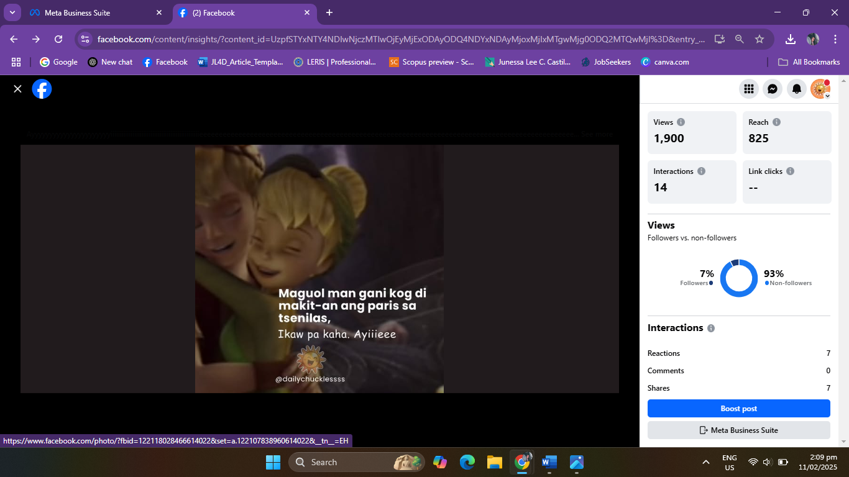This screenshot has width=849, height=477.
Task: Open the bookmarks bar apps grid
Action: coord(16,62)
